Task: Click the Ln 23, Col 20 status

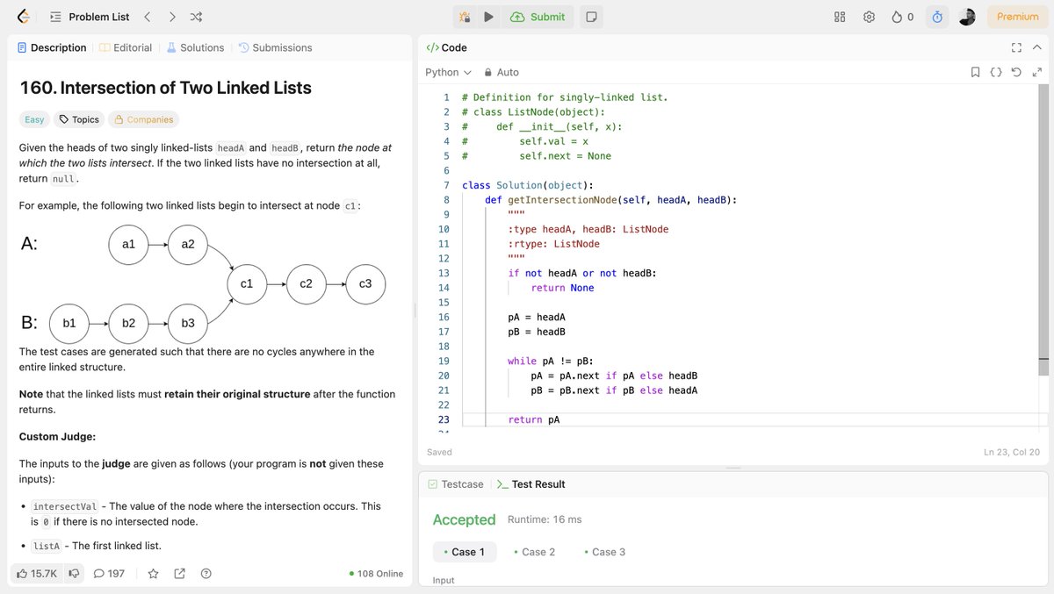Action: [1012, 452]
